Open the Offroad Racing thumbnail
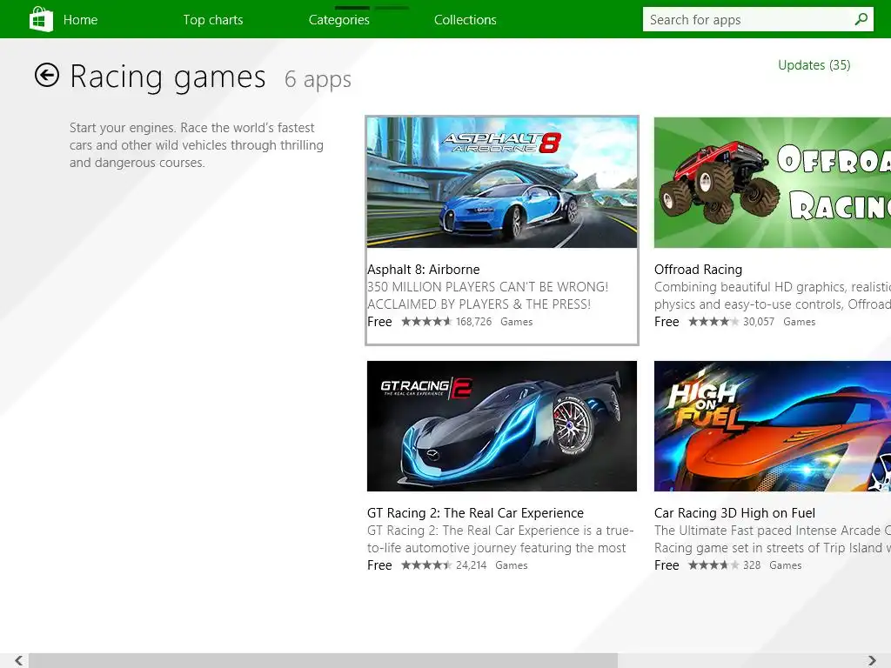Viewport: 891px width, 668px height. click(773, 183)
